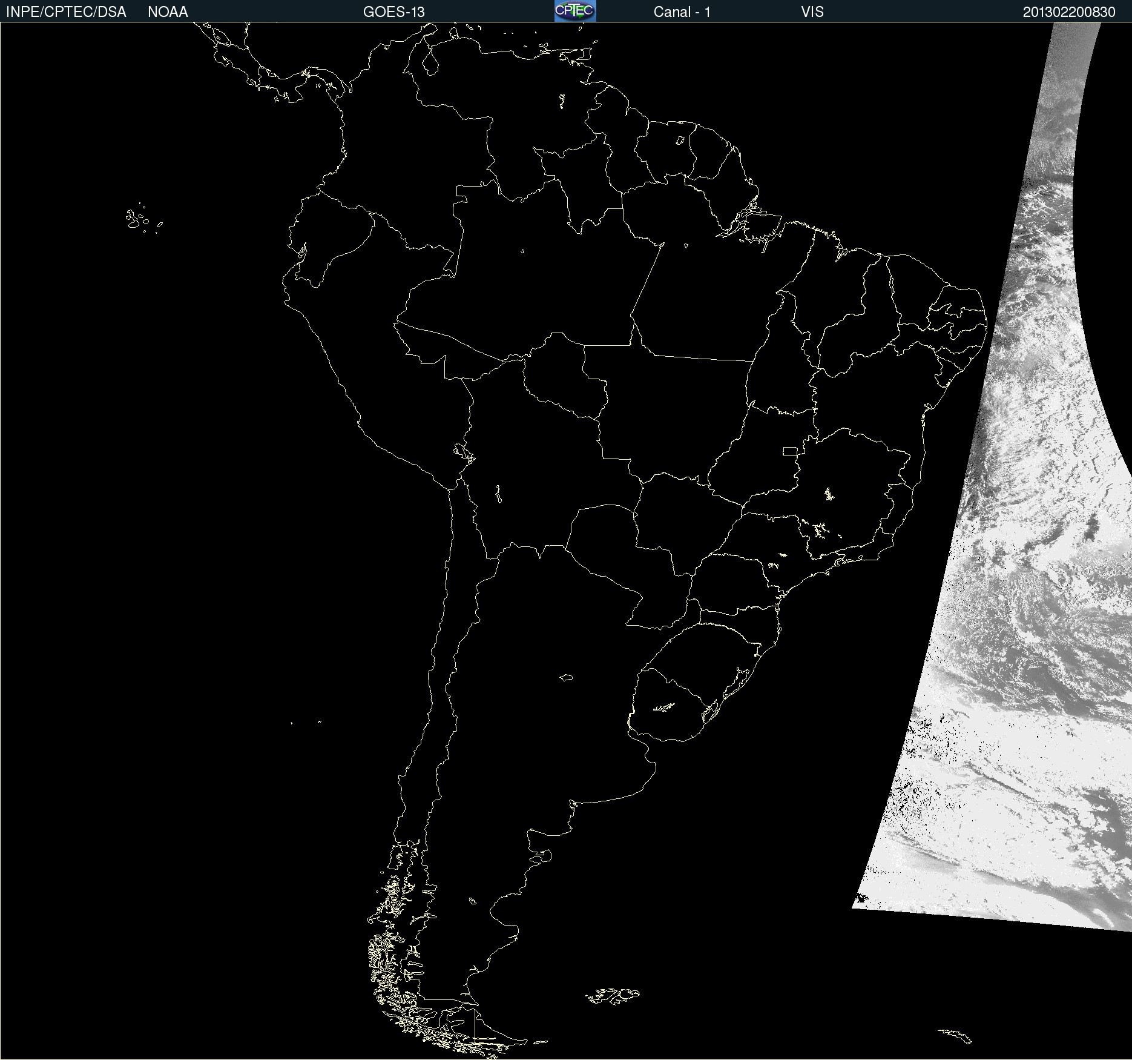Click the visible satellite cloud swath
Viewport: 1132px width, 1060px height.
1029,606
